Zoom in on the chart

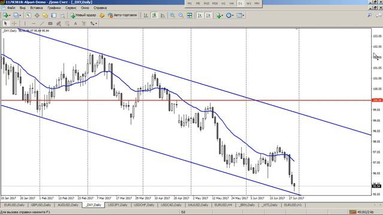(x=172, y=16)
